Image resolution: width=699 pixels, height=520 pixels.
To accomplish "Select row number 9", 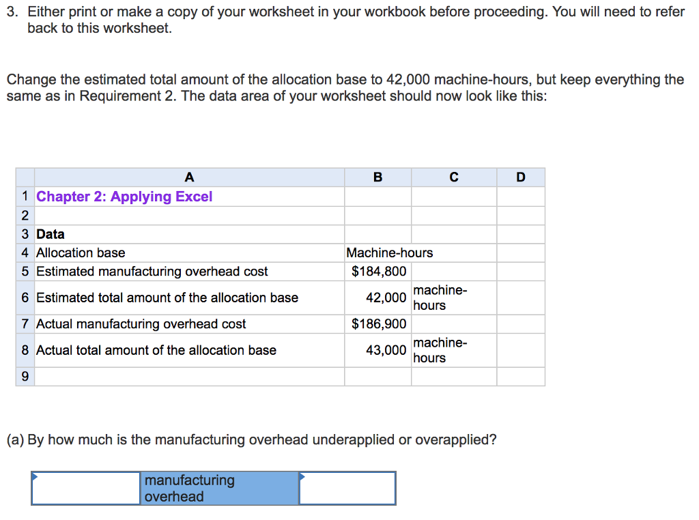I will [x=25, y=376].
